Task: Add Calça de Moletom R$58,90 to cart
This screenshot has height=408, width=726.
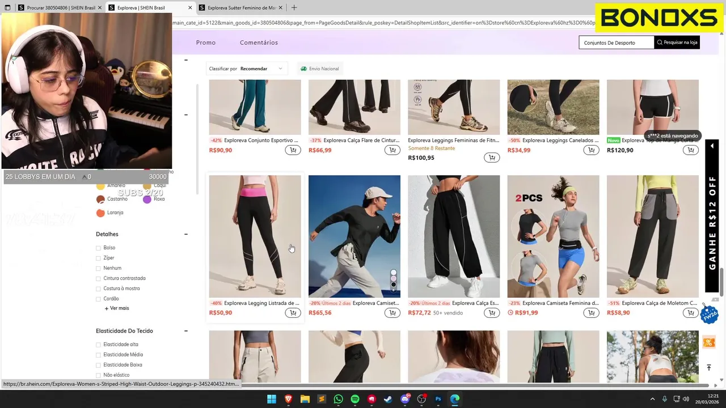Action: 690,313
